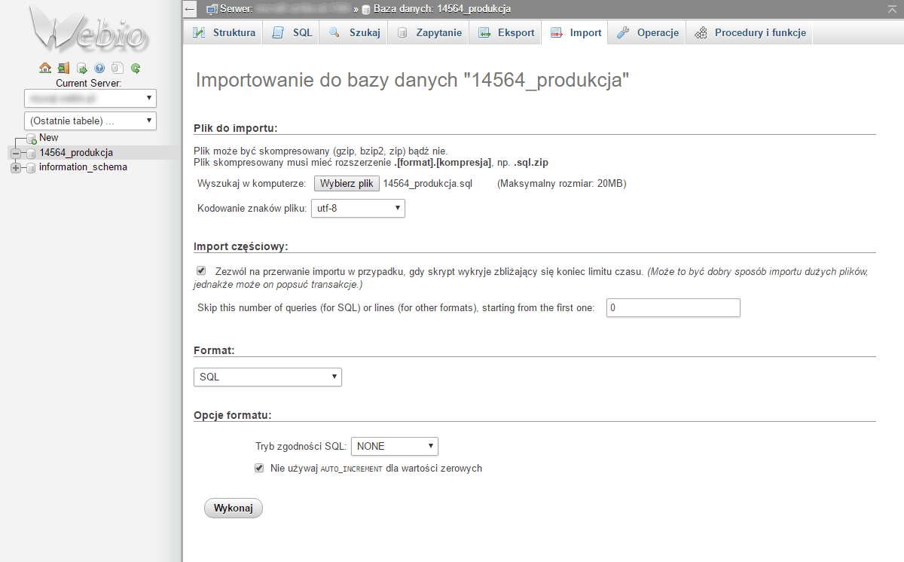904x562 pixels.
Task: Open the utf-8 file encoding dropdown
Action: click(358, 208)
